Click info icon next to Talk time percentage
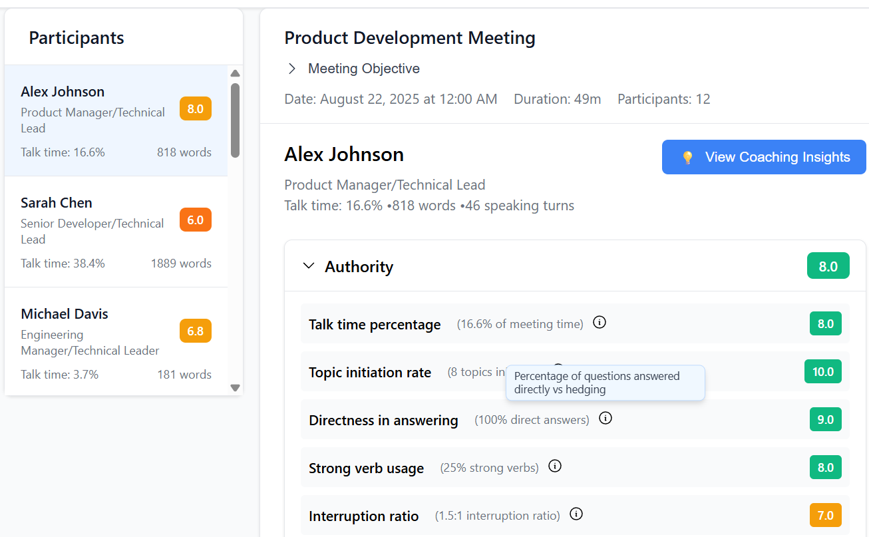The width and height of the screenshot is (869, 537). [600, 323]
